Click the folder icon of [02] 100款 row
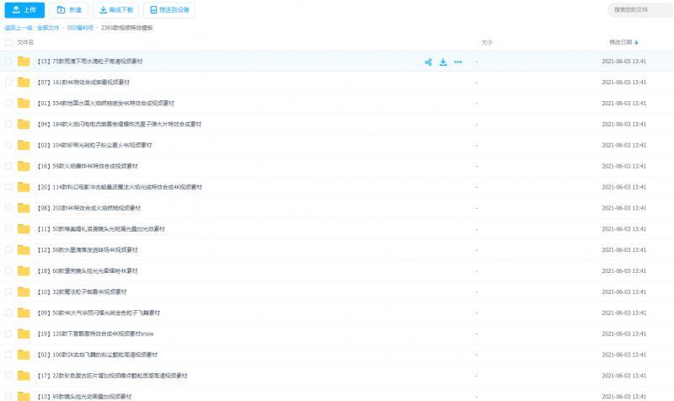Image resolution: width=674 pixels, height=401 pixels. coord(24,355)
